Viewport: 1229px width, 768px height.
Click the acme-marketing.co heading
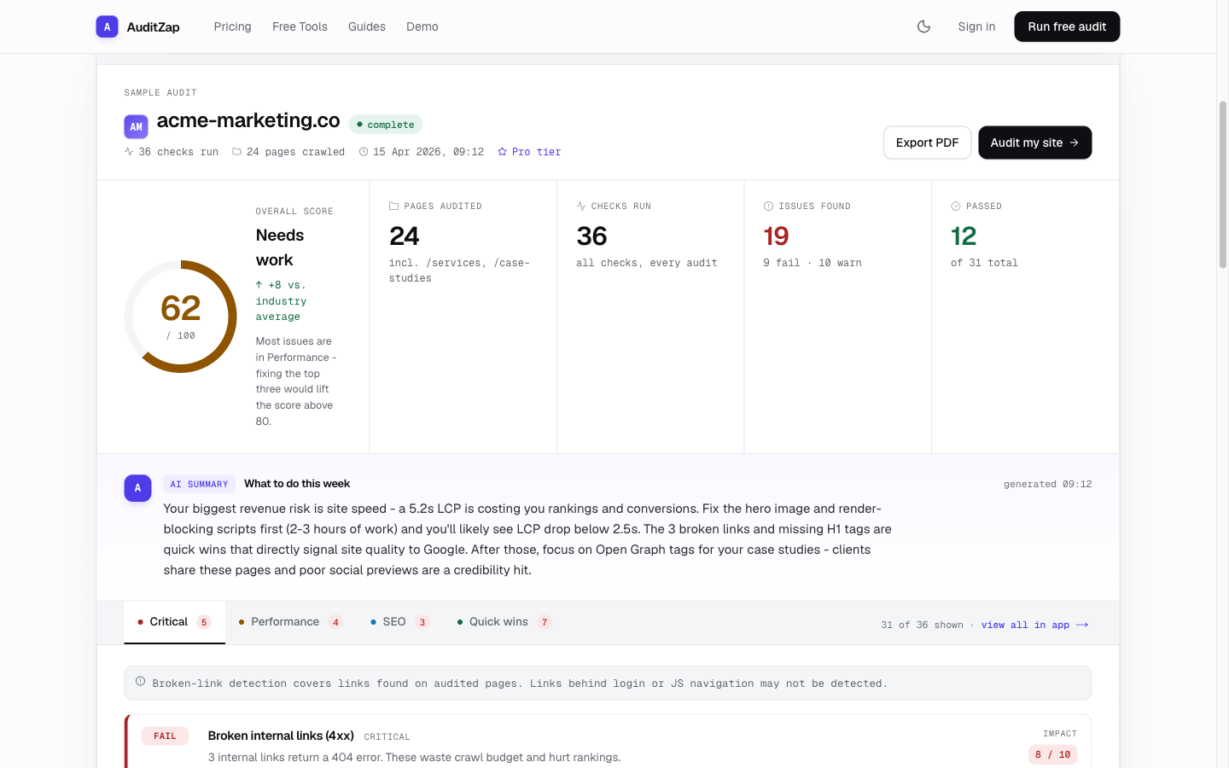(x=248, y=120)
